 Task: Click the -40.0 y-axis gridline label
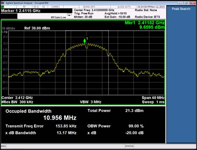point(5,76)
